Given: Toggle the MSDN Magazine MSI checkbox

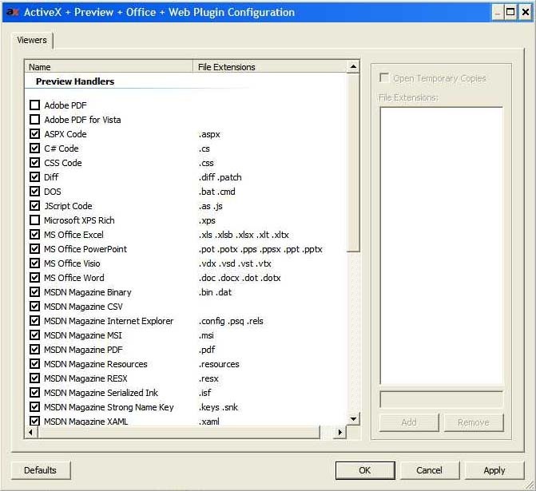Looking at the screenshot, I should coord(34,335).
